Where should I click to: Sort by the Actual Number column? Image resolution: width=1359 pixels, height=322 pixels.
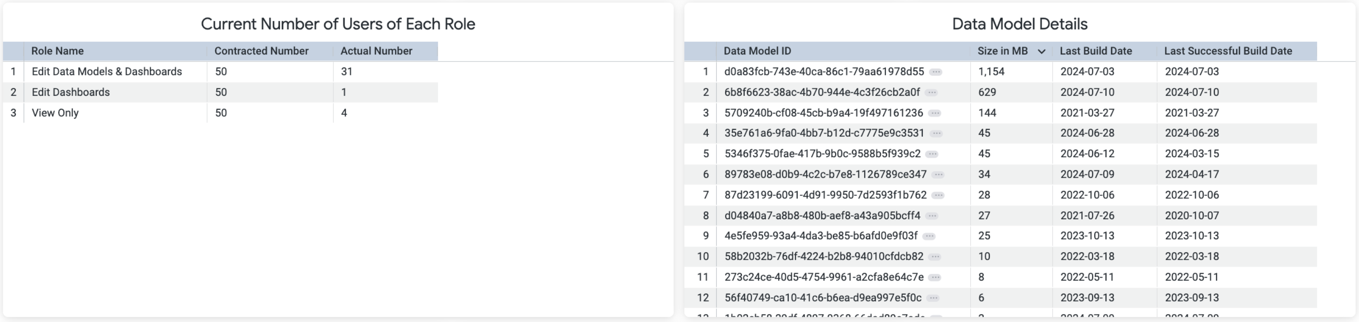376,51
